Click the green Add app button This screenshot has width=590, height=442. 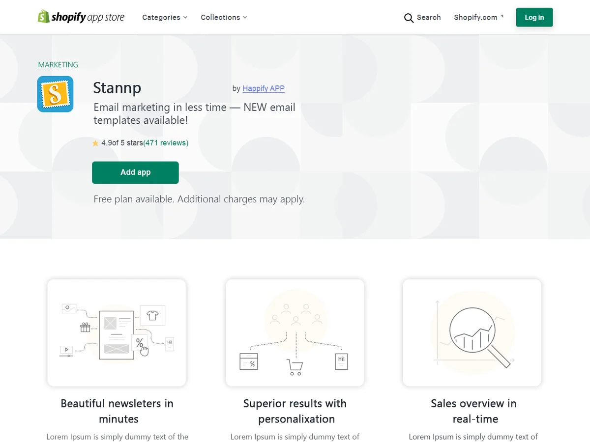point(135,172)
